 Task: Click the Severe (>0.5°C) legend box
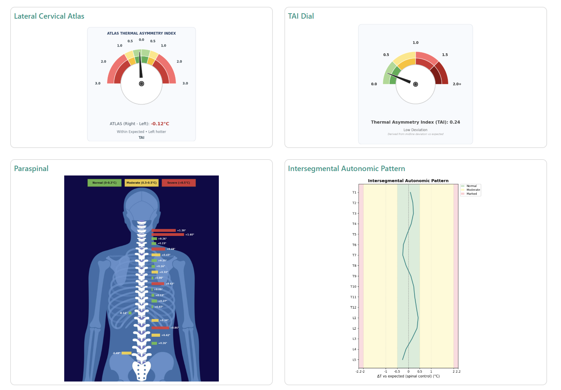(x=178, y=183)
